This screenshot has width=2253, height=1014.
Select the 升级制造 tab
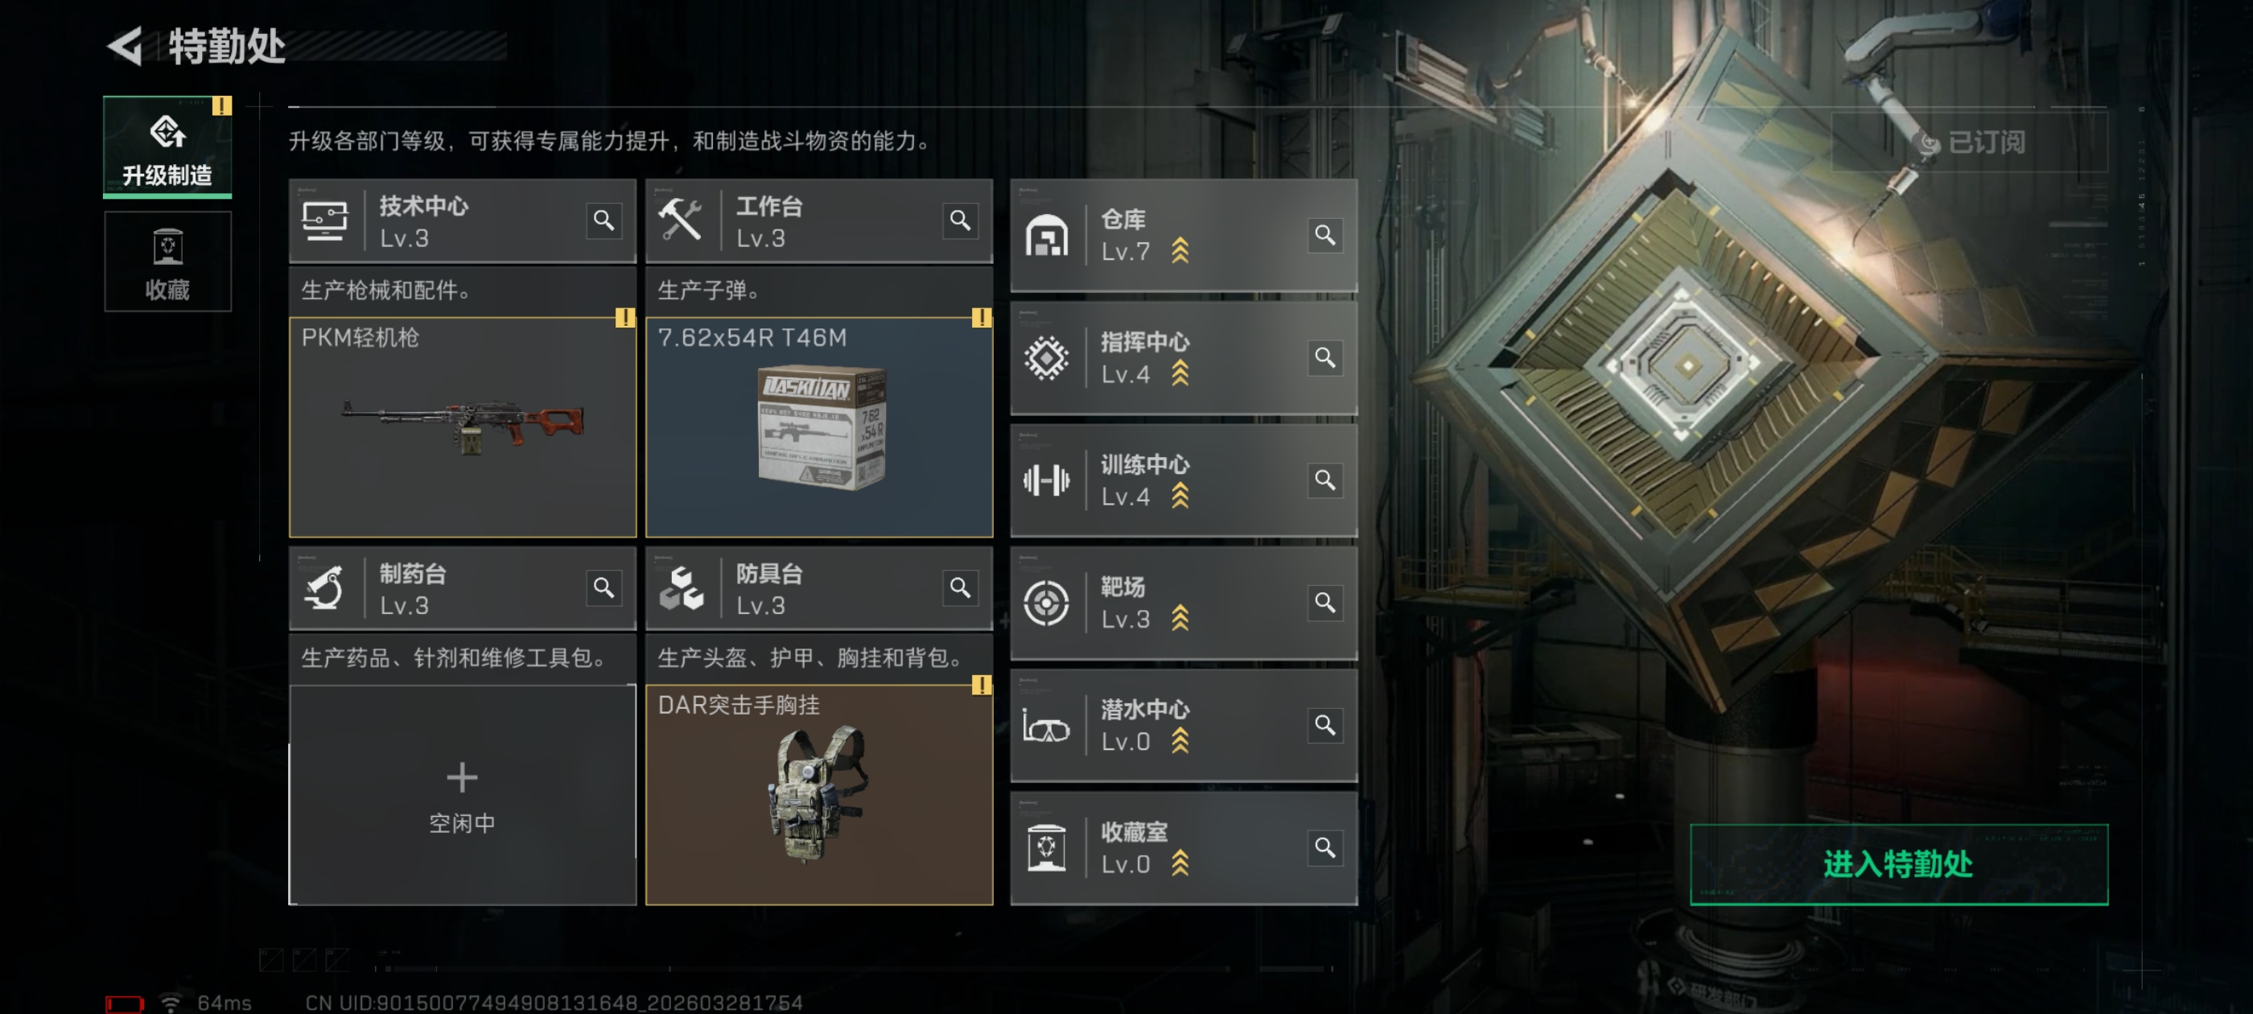pos(167,147)
